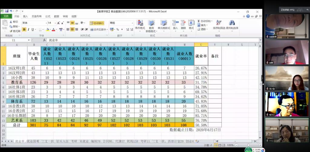The height and width of the screenshot is (152, 310).
Task: Toggle Wrap Text (自动换行) button
Action: pos(97,23)
